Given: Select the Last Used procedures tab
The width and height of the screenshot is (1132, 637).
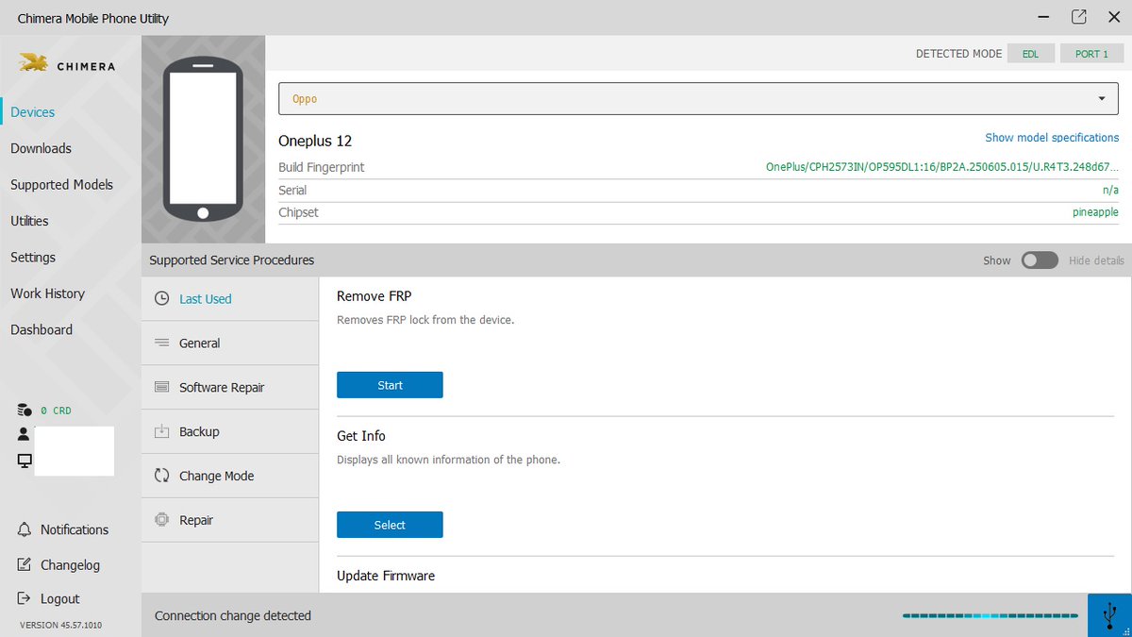Looking at the screenshot, I should tap(230, 298).
